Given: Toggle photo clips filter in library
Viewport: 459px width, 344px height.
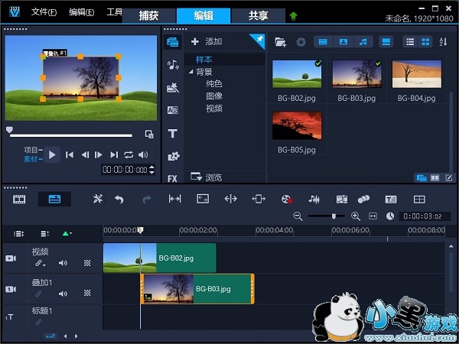Looking at the screenshot, I should 343,42.
